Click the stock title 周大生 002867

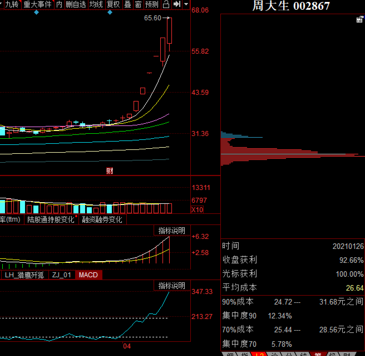coord(291,6)
